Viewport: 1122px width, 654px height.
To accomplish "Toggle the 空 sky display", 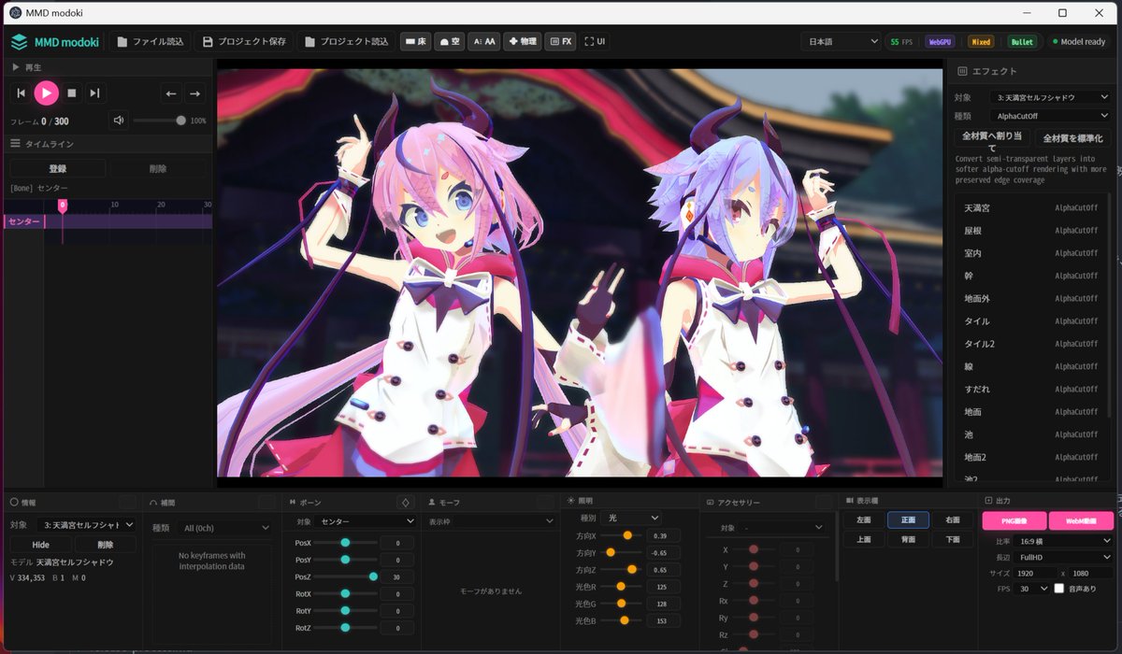I will coord(450,42).
